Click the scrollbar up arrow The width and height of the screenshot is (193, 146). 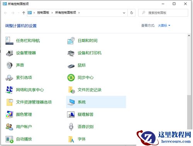[189, 36]
